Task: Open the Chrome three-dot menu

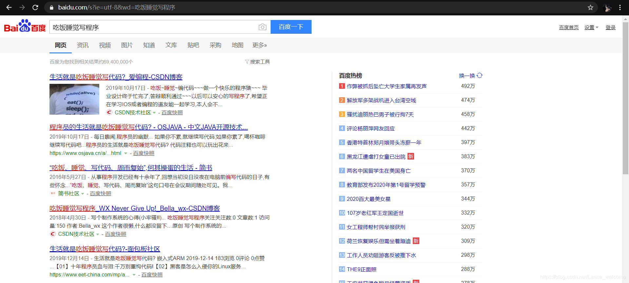Action: point(620,7)
